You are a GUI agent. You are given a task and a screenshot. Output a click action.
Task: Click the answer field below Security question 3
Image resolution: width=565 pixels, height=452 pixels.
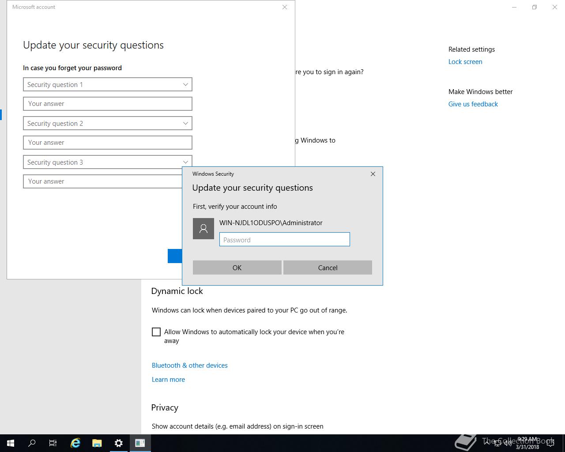pyautogui.click(x=102, y=181)
